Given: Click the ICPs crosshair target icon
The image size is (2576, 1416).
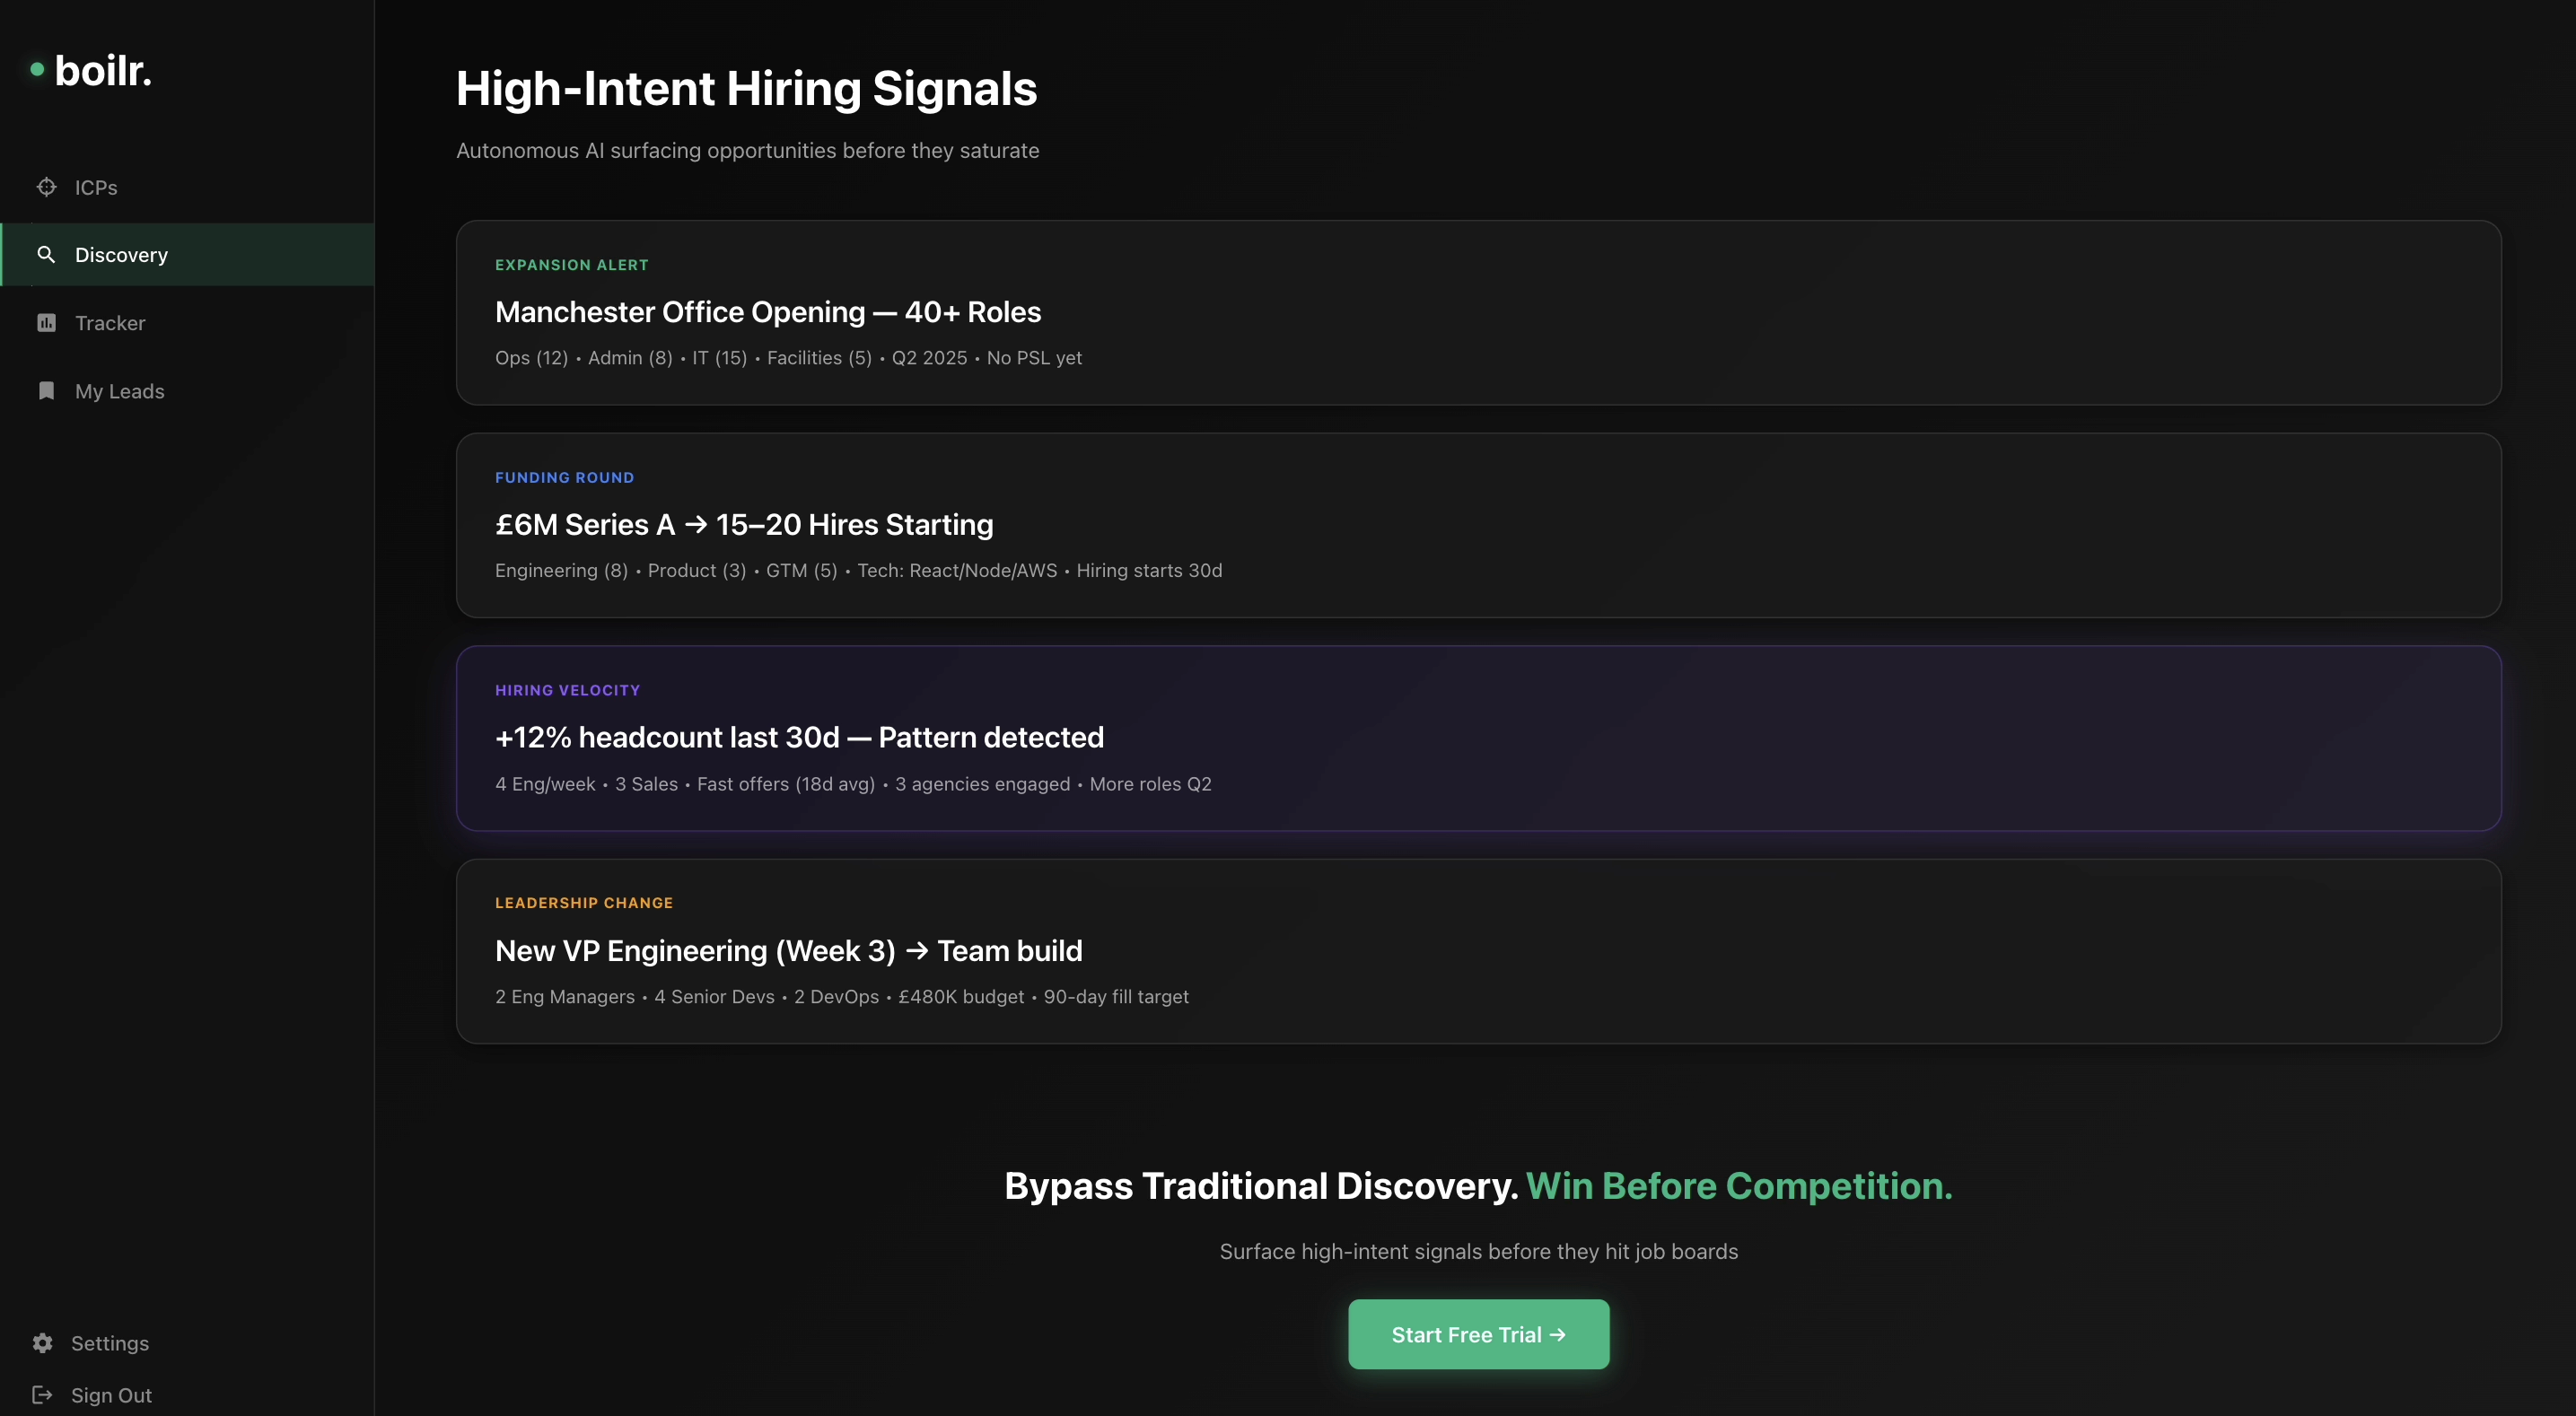Looking at the screenshot, I should 46,187.
